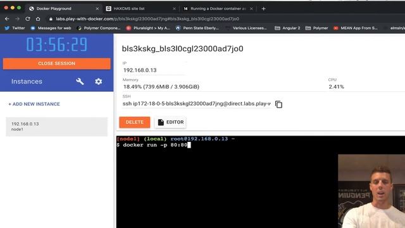This screenshot has width=405, height=228.
Task: Open the Pluralsight > My A... bookmark
Action: pos(148,28)
